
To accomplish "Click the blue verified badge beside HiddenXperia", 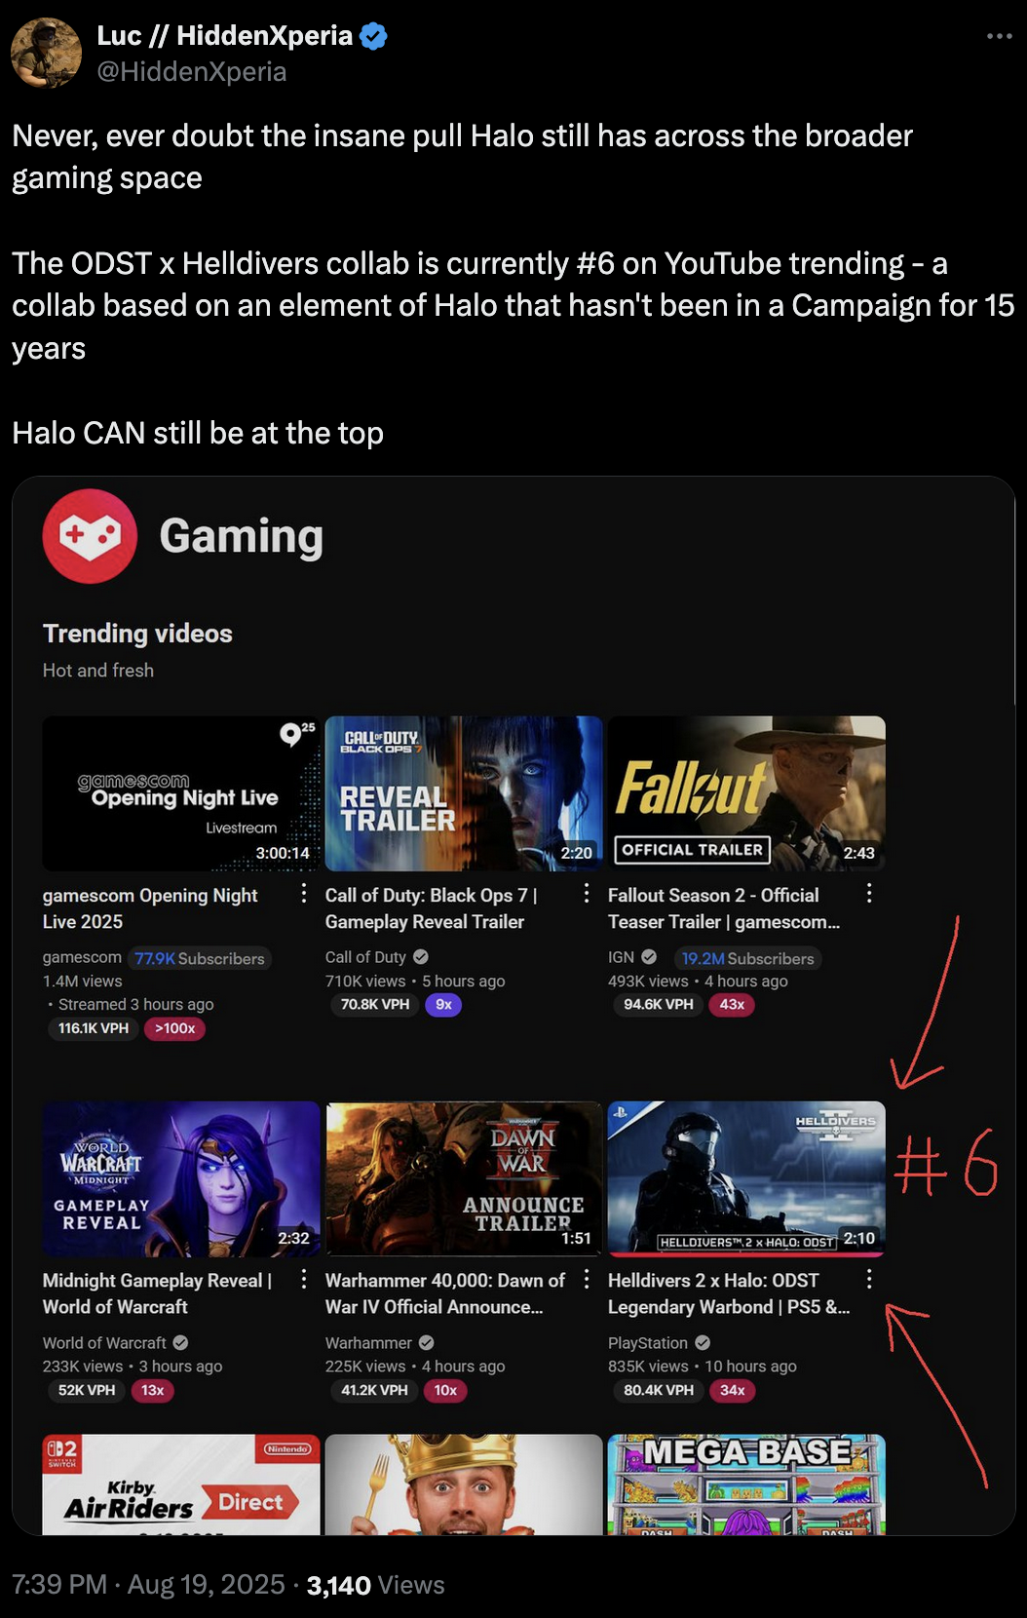I will [373, 36].
